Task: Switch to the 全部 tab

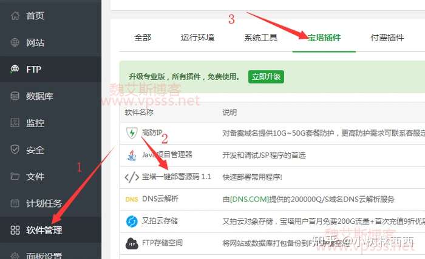Action: [143, 38]
